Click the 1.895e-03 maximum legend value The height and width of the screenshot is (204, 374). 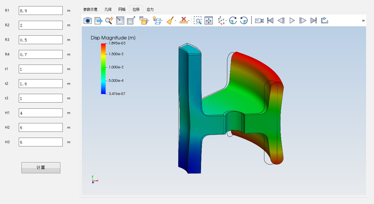tap(117, 43)
